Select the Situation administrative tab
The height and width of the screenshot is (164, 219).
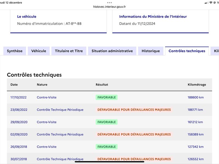pyautogui.click(x=112, y=51)
